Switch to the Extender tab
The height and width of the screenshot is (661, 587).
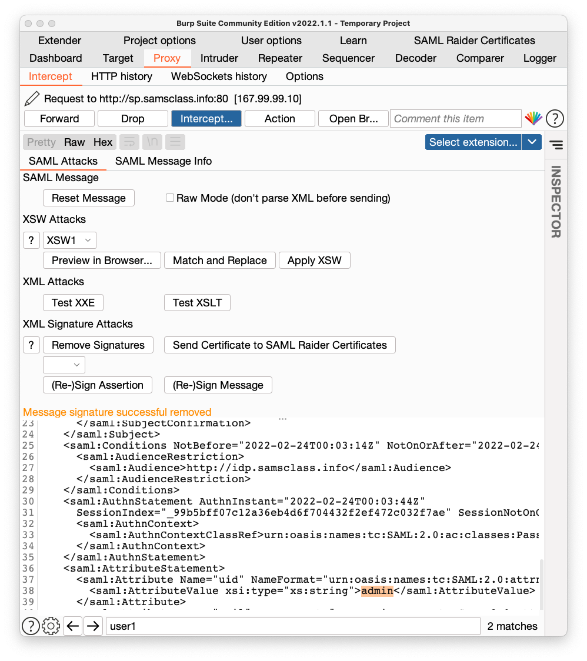point(59,41)
